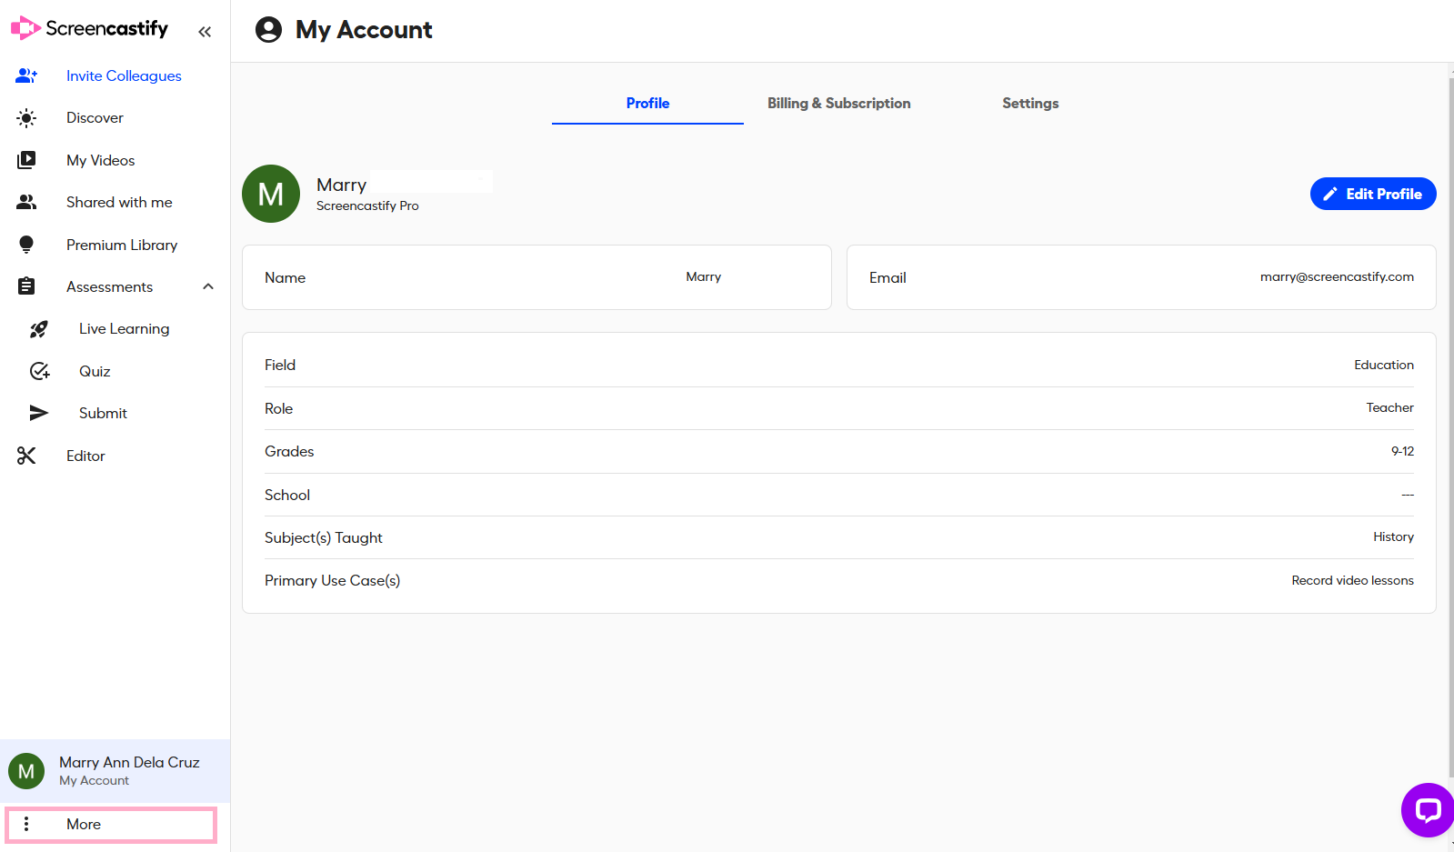
Task: Click the Screencastify Pro plan label
Action: [x=367, y=205]
